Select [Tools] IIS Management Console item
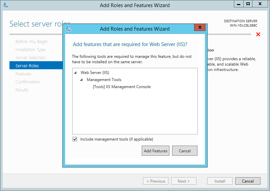 (122, 87)
